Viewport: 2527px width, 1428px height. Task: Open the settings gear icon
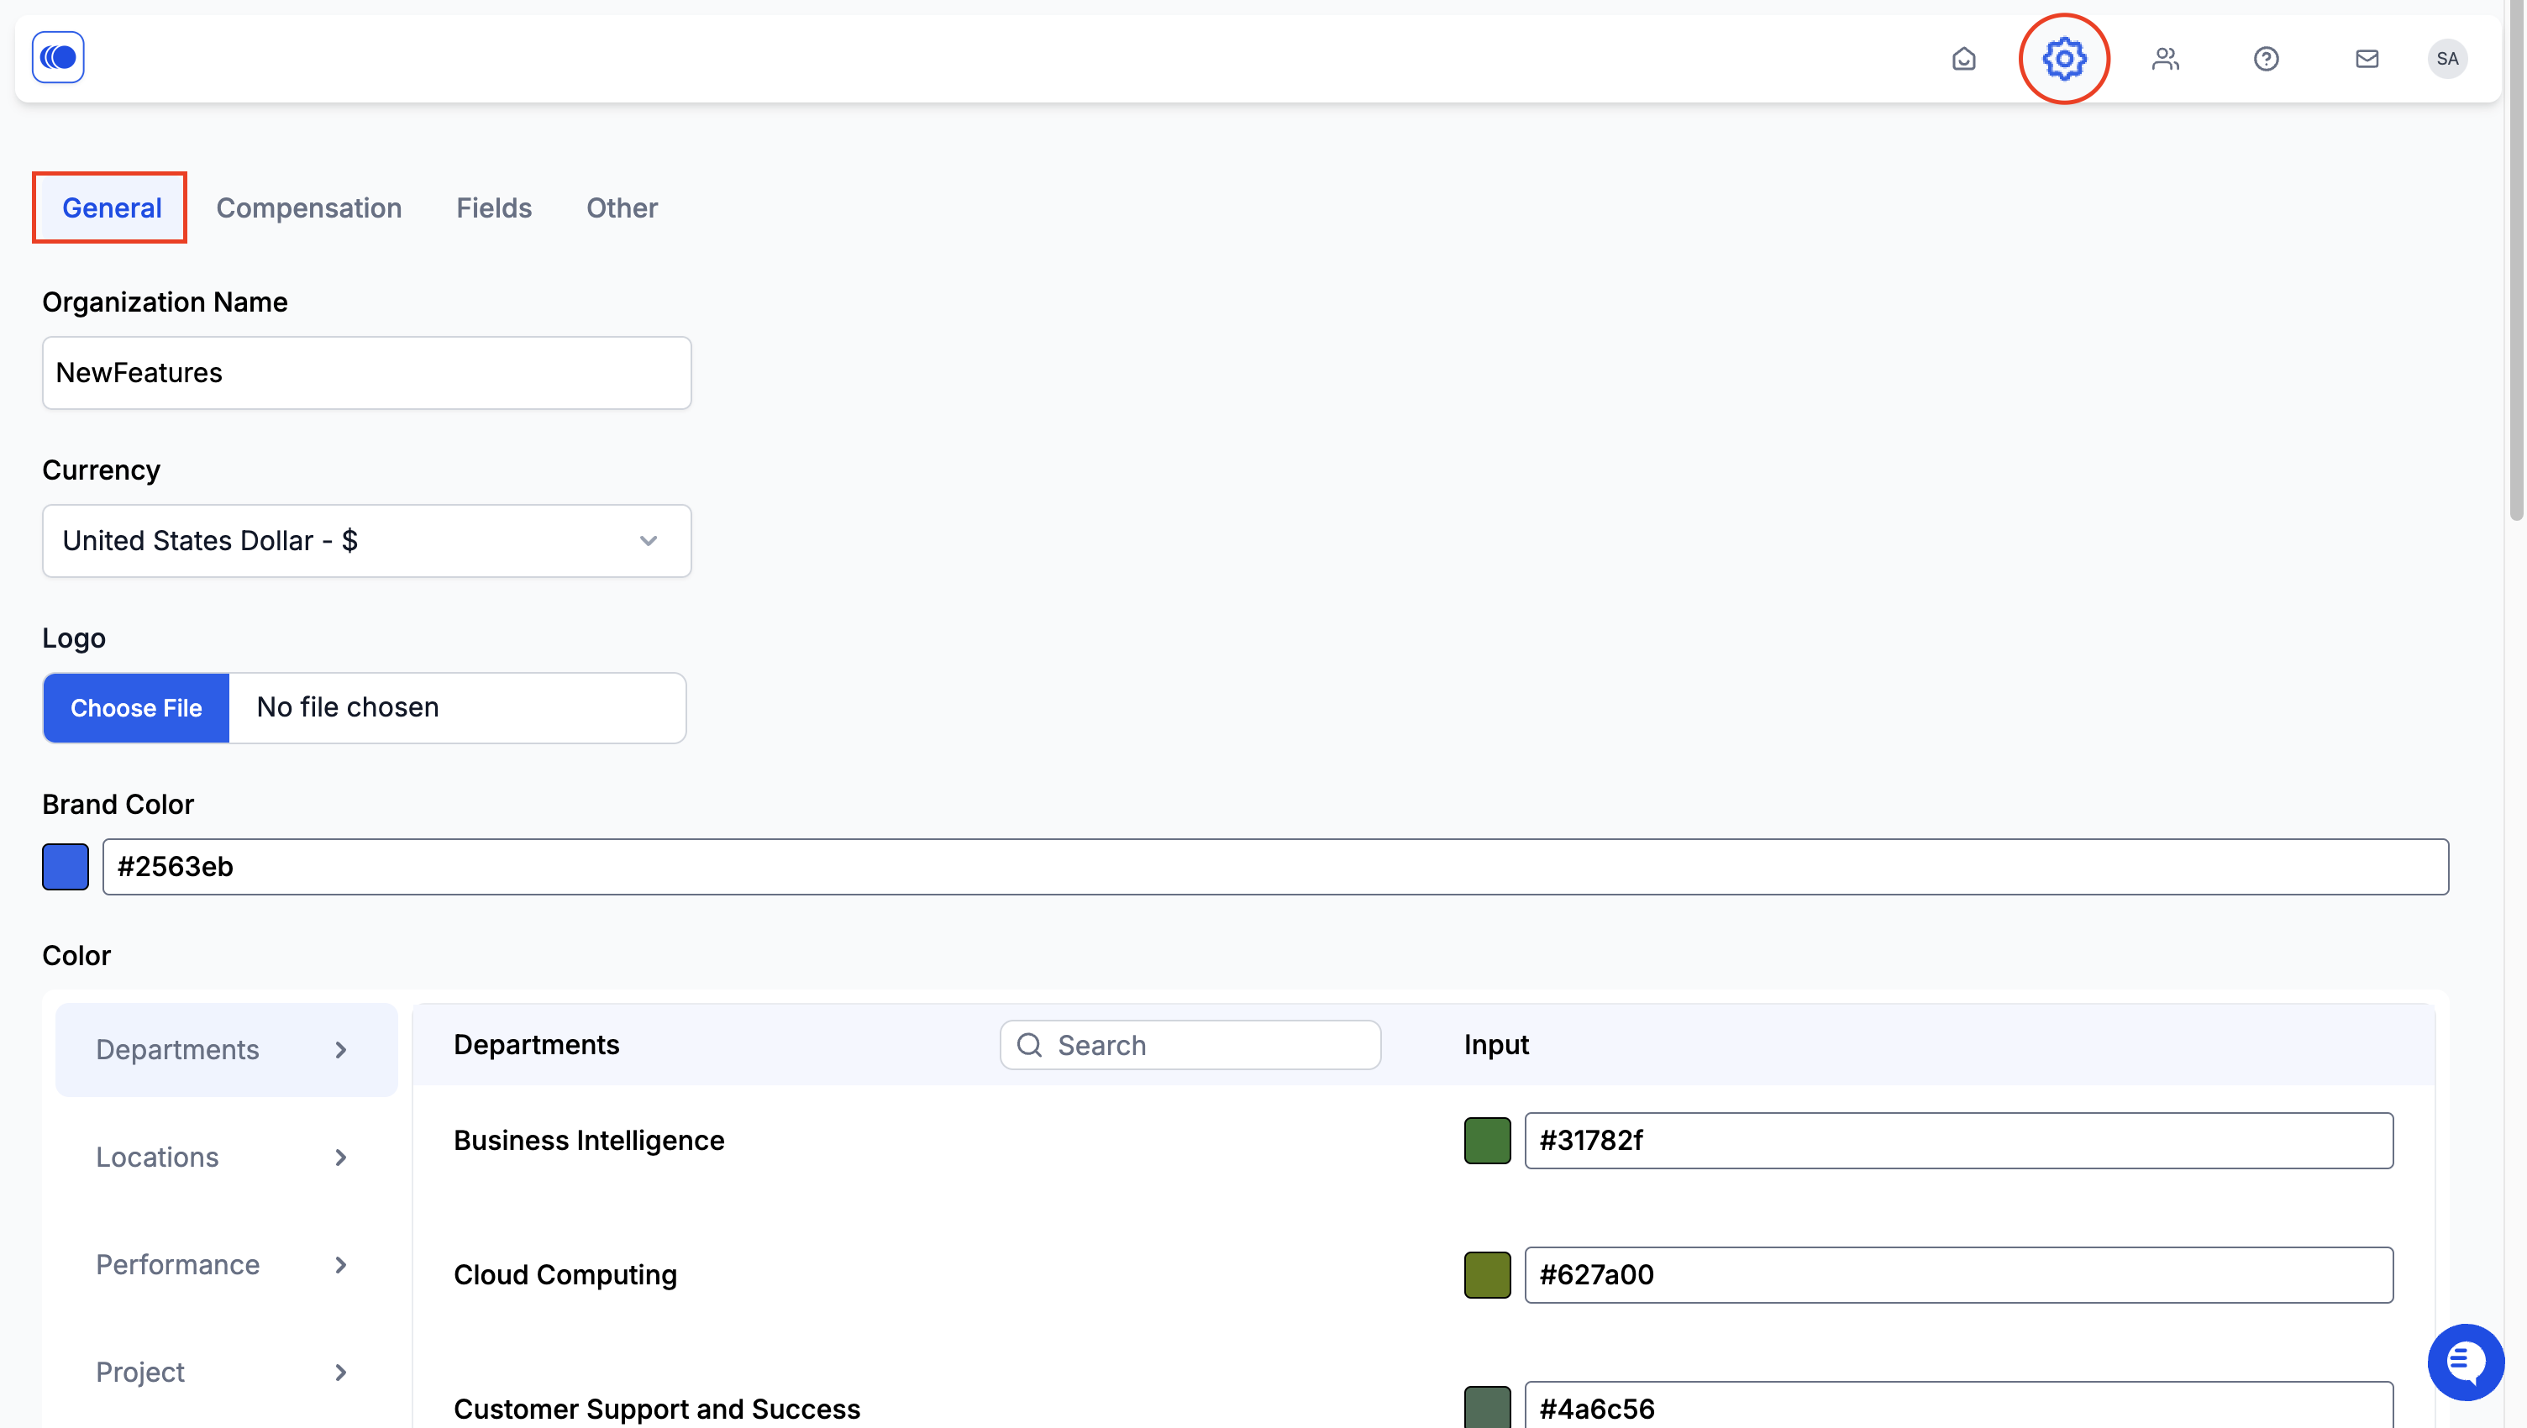pyautogui.click(x=2064, y=59)
